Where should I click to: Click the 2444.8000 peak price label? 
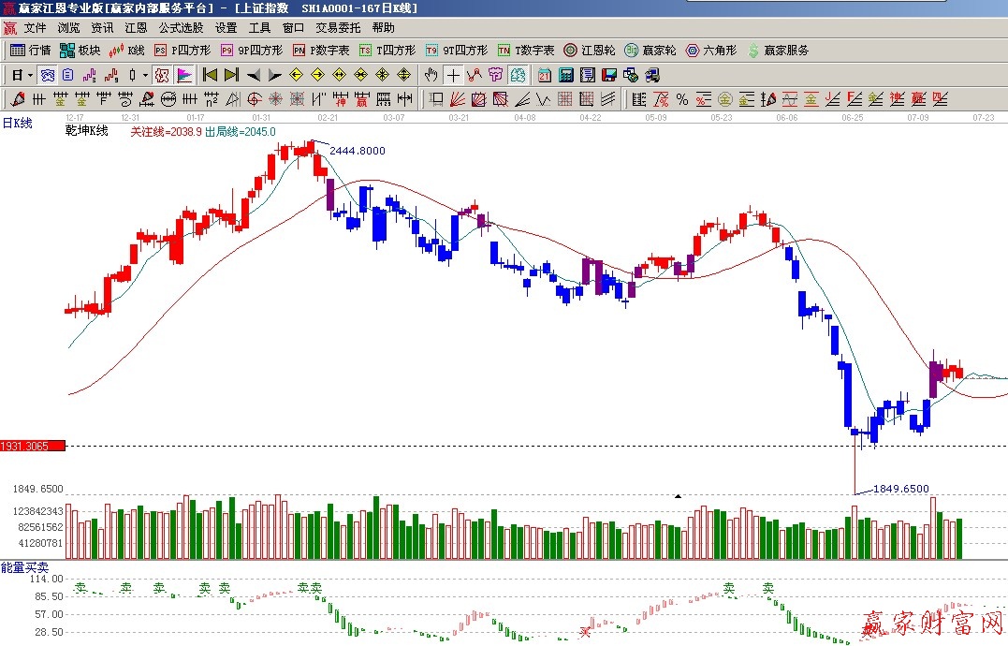[x=357, y=151]
